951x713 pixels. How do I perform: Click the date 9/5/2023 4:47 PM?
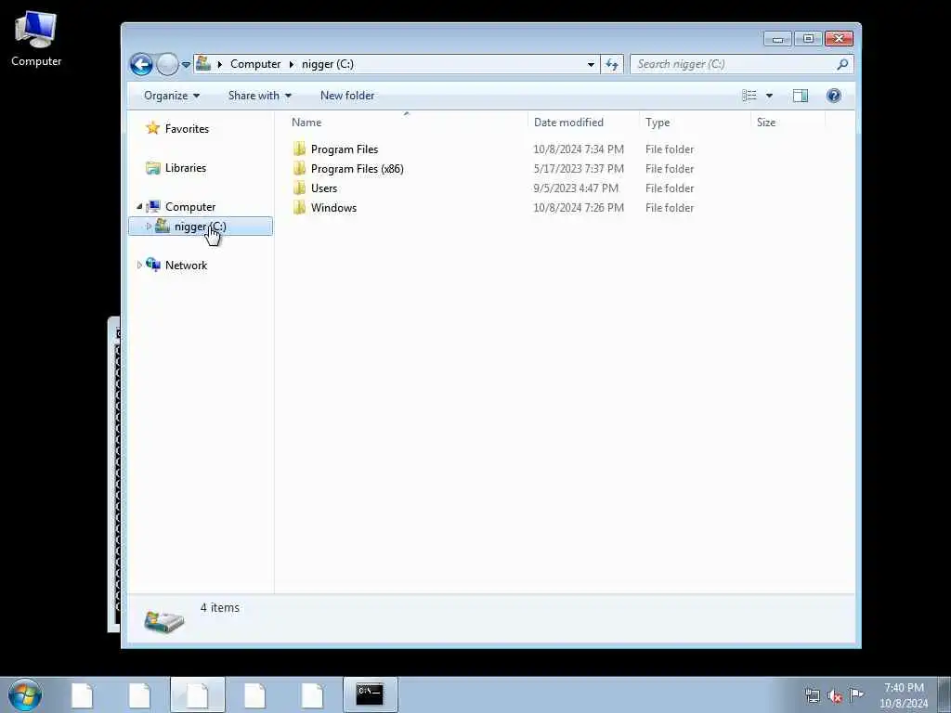coord(576,188)
